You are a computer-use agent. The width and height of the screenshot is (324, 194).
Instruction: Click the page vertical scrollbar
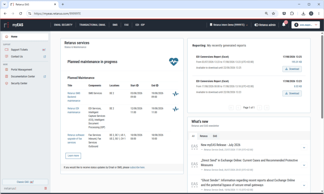[x=322, y=77]
